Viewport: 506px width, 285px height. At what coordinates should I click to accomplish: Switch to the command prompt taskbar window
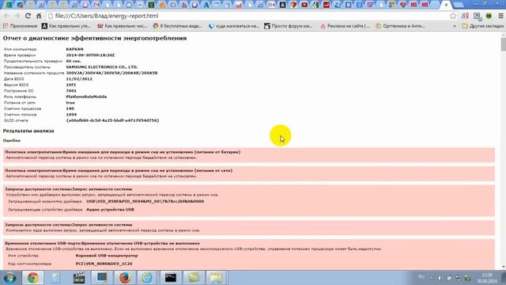pos(171,278)
